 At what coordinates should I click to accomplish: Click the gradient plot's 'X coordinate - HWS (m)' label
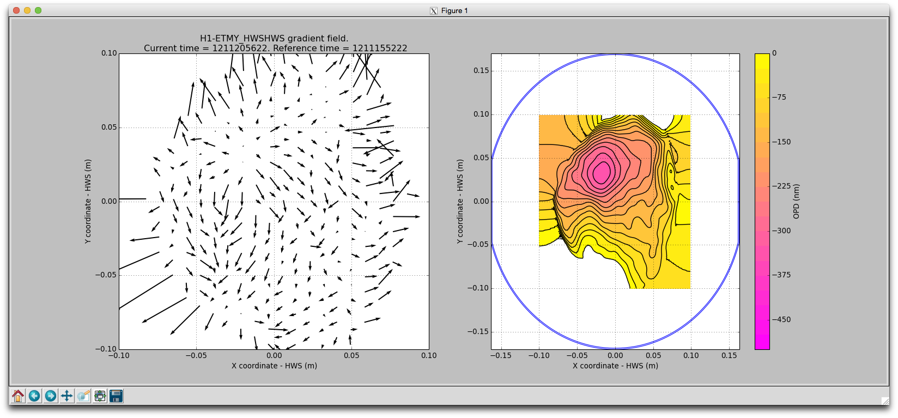click(x=274, y=366)
